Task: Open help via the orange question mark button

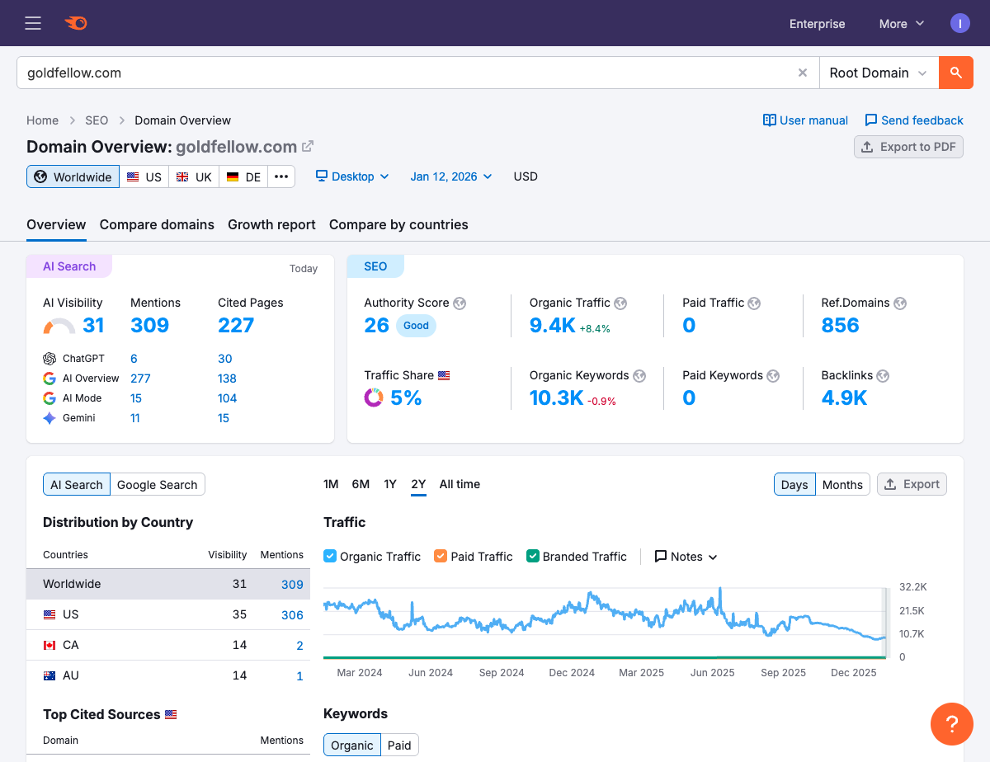Action: pos(952,724)
